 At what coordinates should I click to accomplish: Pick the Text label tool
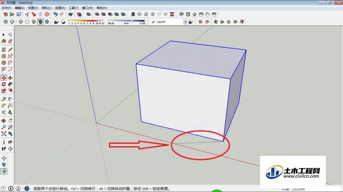[x=10, y=106]
